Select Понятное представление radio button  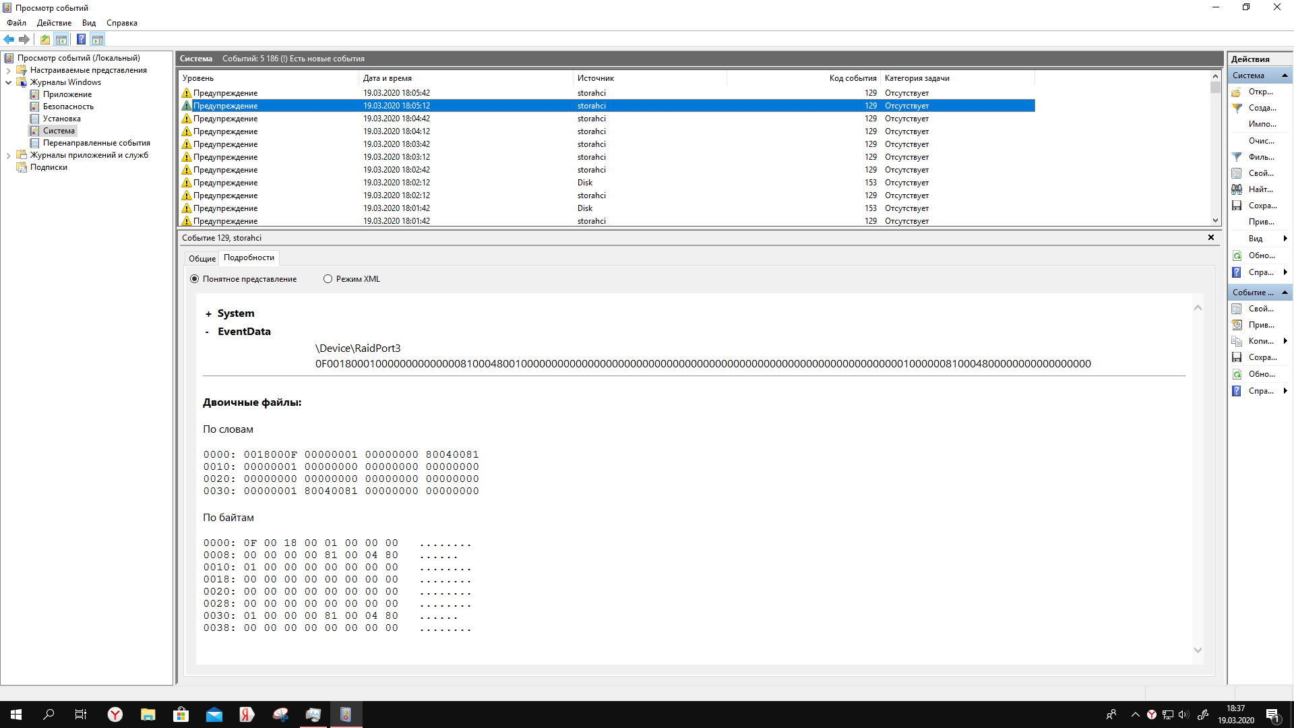pyautogui.click(x=195, y=279)
